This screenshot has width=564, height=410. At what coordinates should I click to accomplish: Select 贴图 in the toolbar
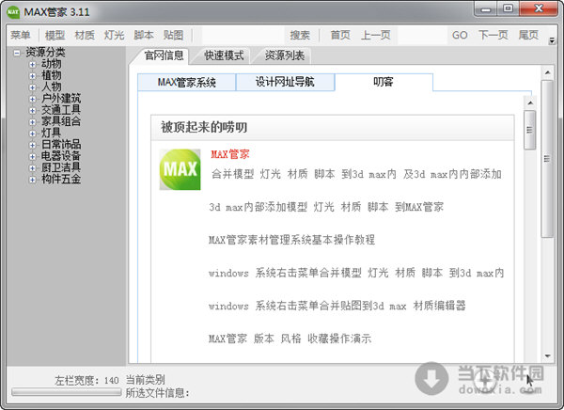[x=173, y=36]
